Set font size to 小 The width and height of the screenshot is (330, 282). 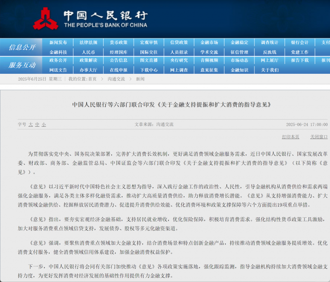(x=44, y=125)
